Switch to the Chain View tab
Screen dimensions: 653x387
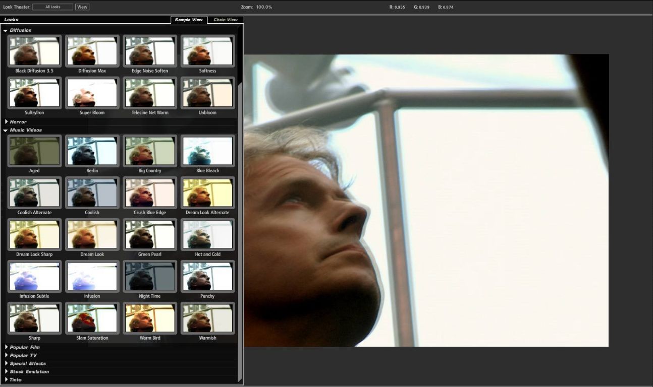coord(225,20)
